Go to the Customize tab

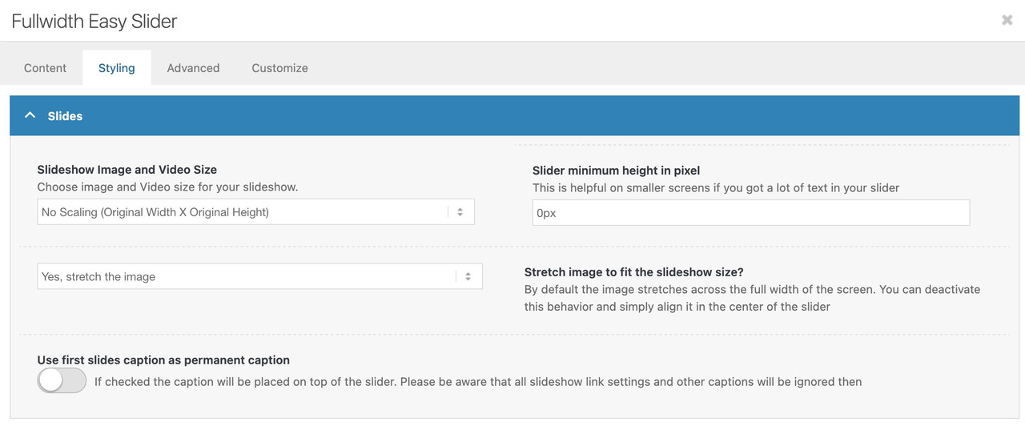point(279,68)
